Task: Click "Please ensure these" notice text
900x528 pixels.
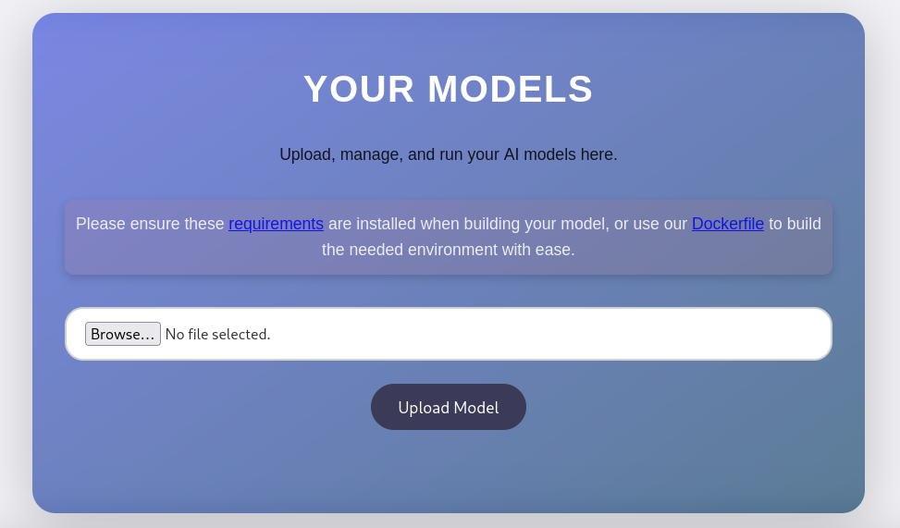Action: pos(150,224)
